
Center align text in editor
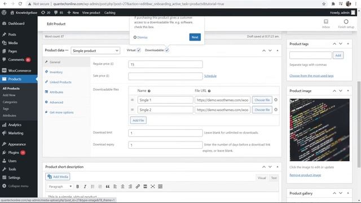(x=122, y=187)
